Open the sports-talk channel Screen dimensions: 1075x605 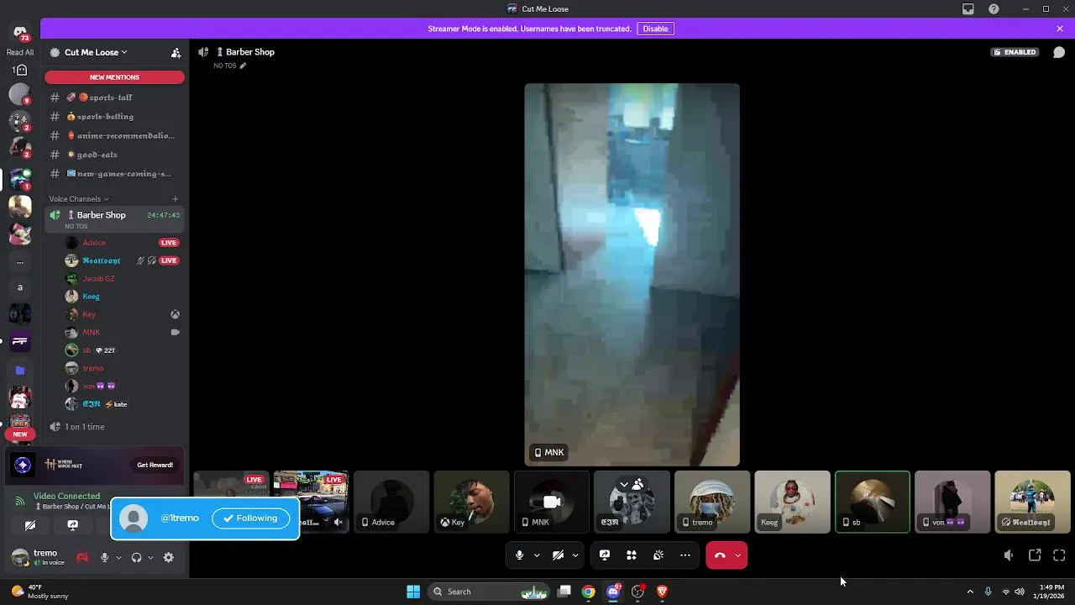click(x=114, y=97)
